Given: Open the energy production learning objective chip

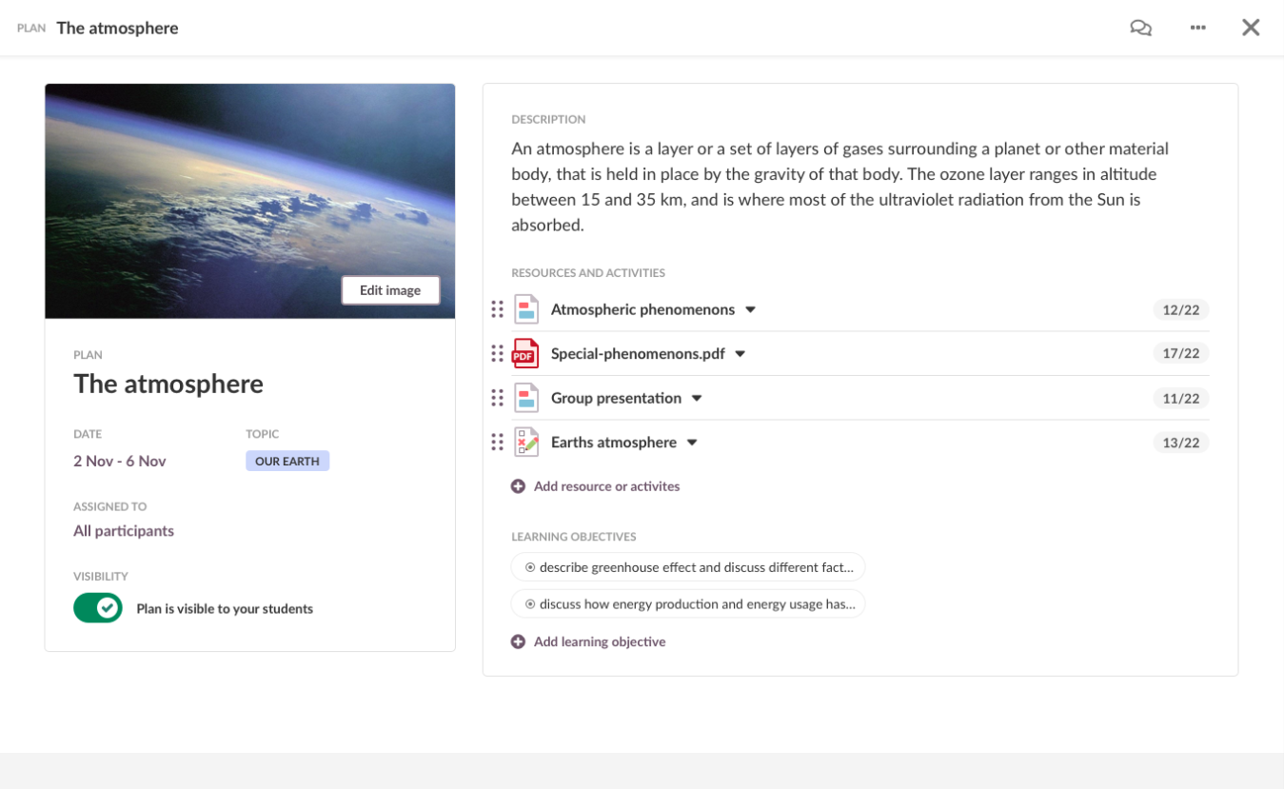Looking at the screenshot, I should [688, 603].
